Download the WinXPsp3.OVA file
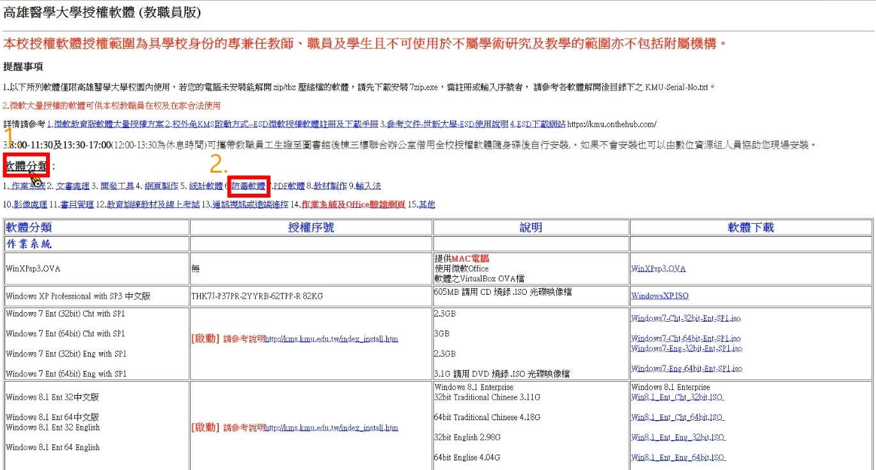This screenshot has width=876, height=470. click(658, 269)
